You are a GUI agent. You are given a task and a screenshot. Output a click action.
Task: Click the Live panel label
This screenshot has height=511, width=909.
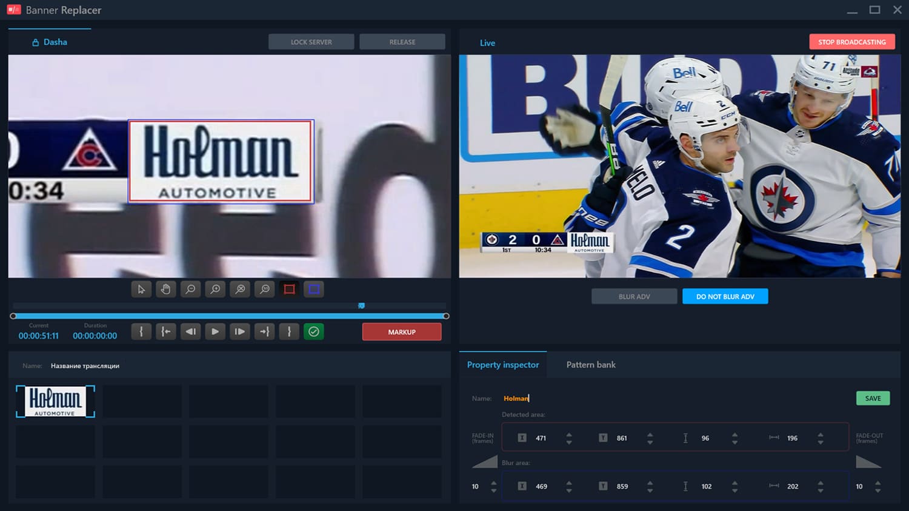(487, 43)
